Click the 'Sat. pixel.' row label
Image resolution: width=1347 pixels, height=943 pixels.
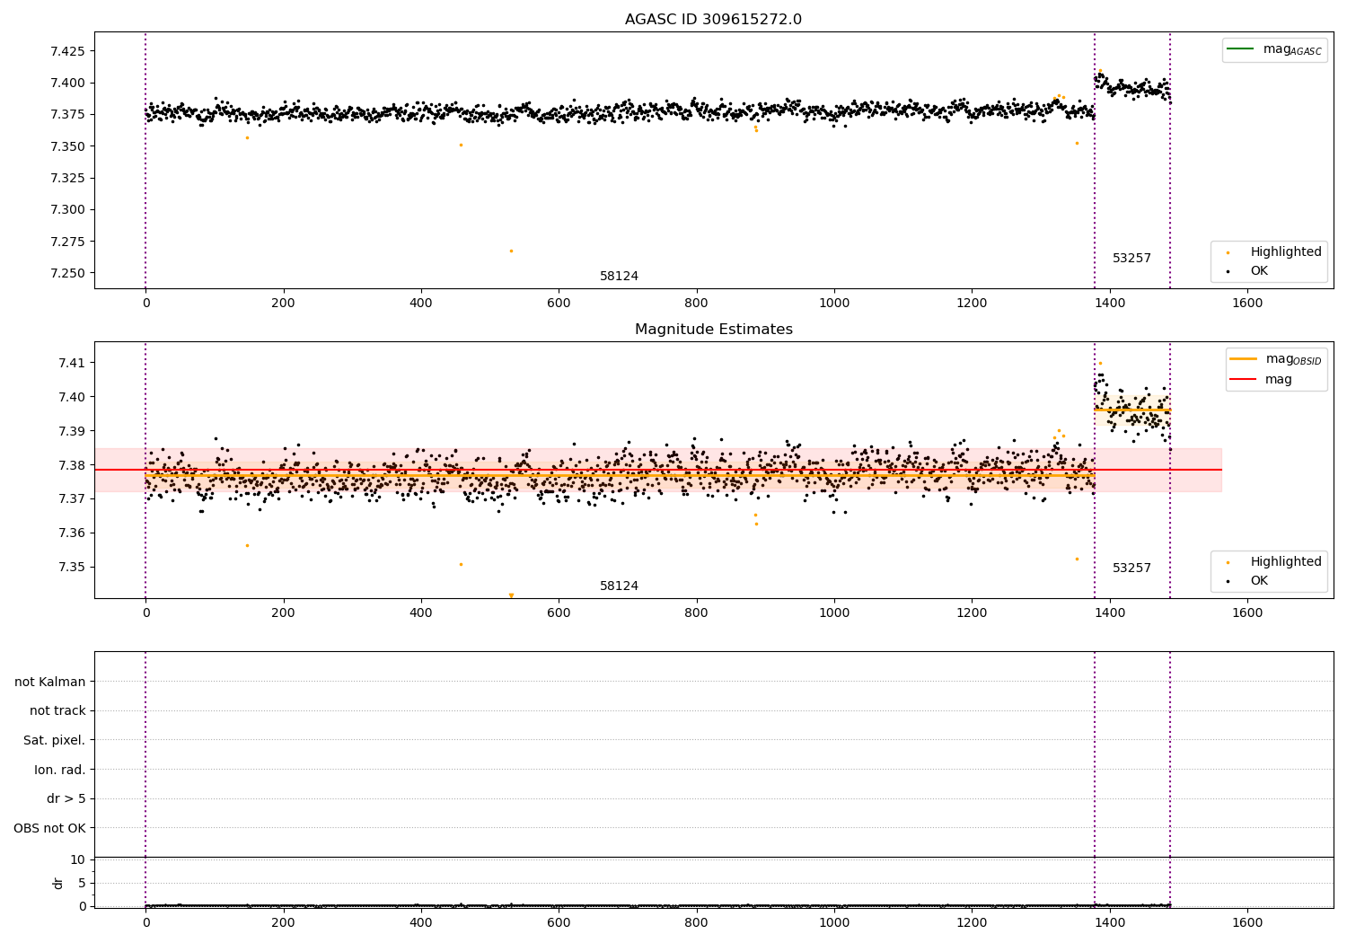(54, 741)
